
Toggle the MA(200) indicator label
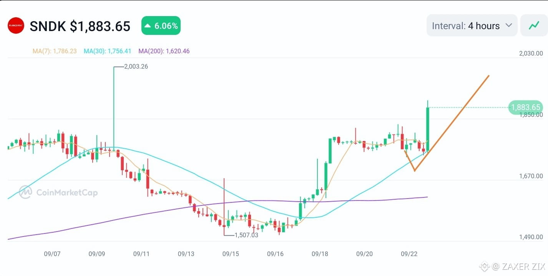[164, 51]
